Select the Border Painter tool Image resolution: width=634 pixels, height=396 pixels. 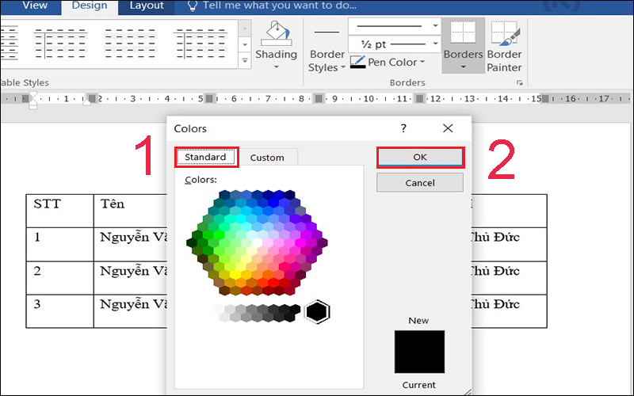(x=504, y=46)
